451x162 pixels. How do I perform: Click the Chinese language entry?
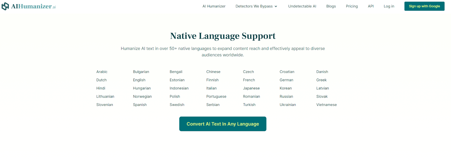tap(213, 72)
